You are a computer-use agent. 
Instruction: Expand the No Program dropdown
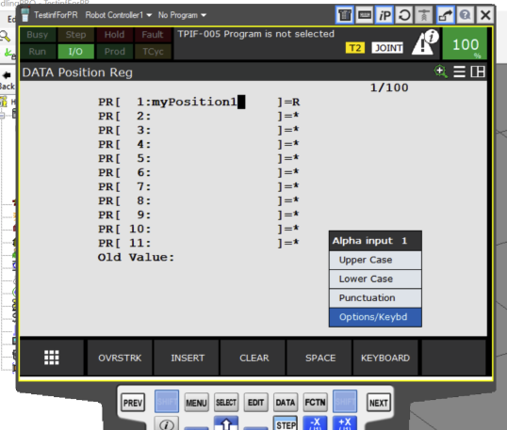click(x=182, y=15)
